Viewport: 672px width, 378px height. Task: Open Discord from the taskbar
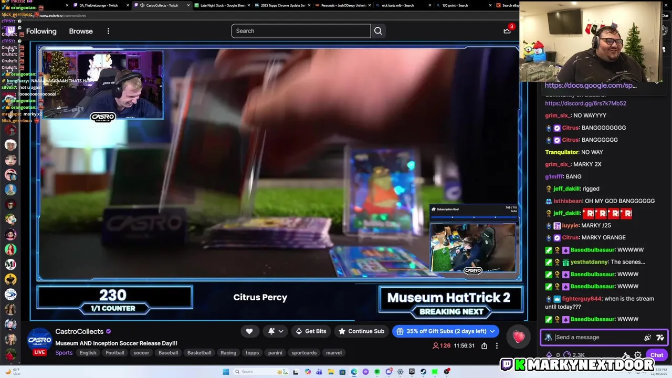[388, 372]
